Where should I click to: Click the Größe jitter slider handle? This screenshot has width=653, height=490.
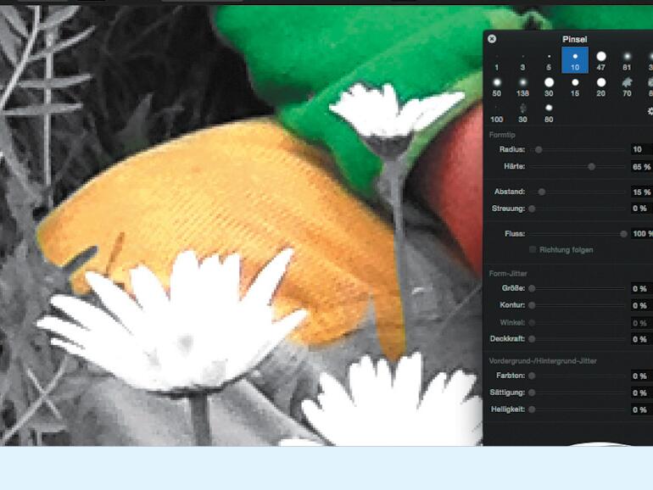point(532,288)
